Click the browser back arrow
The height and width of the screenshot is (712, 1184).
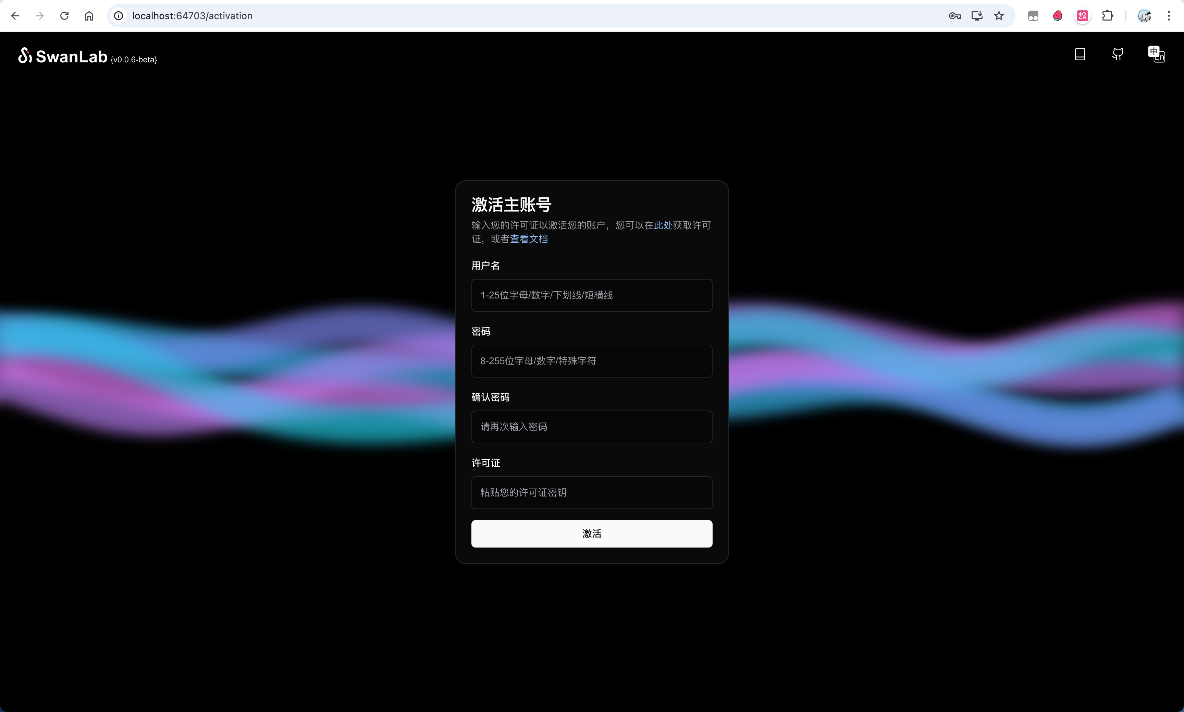pos(15,16)
